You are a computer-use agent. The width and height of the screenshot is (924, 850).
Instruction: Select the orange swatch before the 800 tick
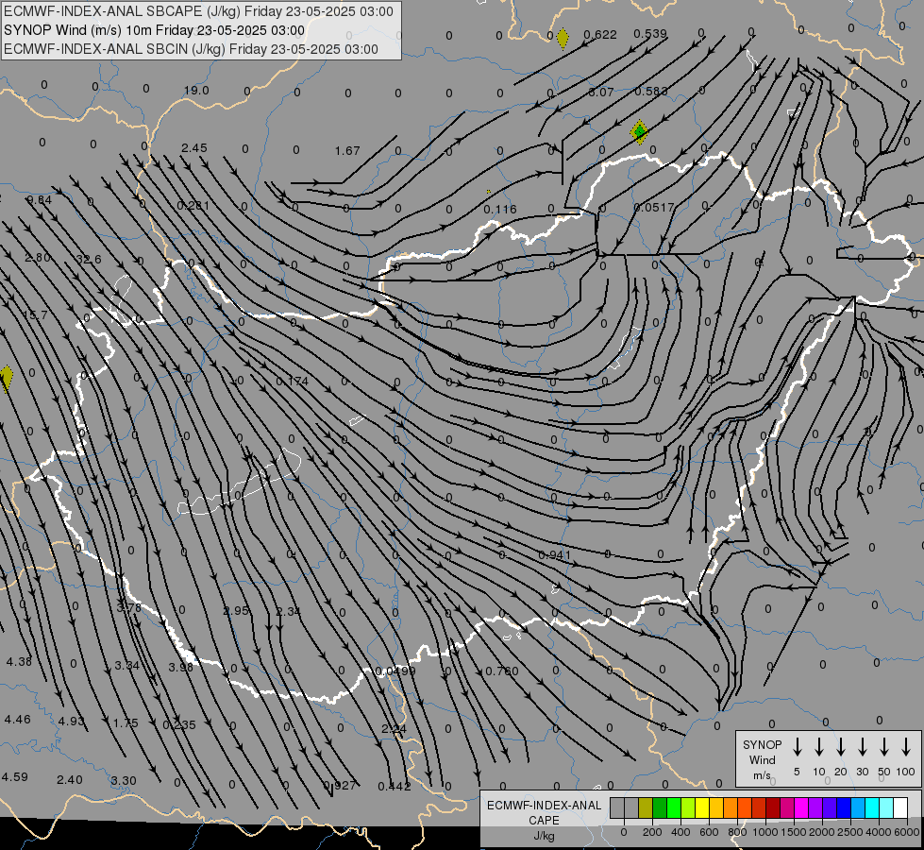pyautogui.click(x=731, y=808)
